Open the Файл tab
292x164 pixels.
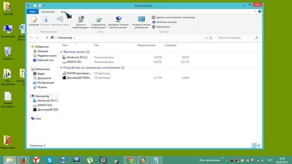click(x=32, y=11)
